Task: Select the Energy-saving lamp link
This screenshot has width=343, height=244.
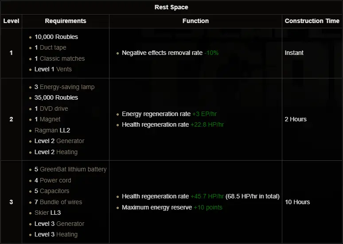Action: [x=67, y=87]
